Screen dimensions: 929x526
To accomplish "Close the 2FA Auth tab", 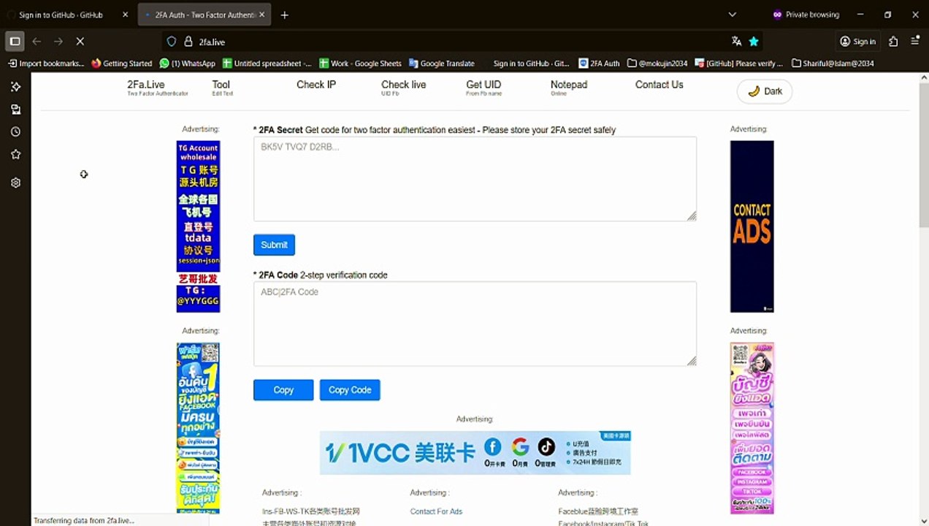I will [262, 15].
